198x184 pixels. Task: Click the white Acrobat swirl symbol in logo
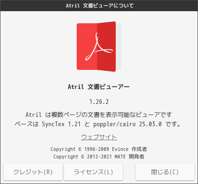[x=99, y=47]
